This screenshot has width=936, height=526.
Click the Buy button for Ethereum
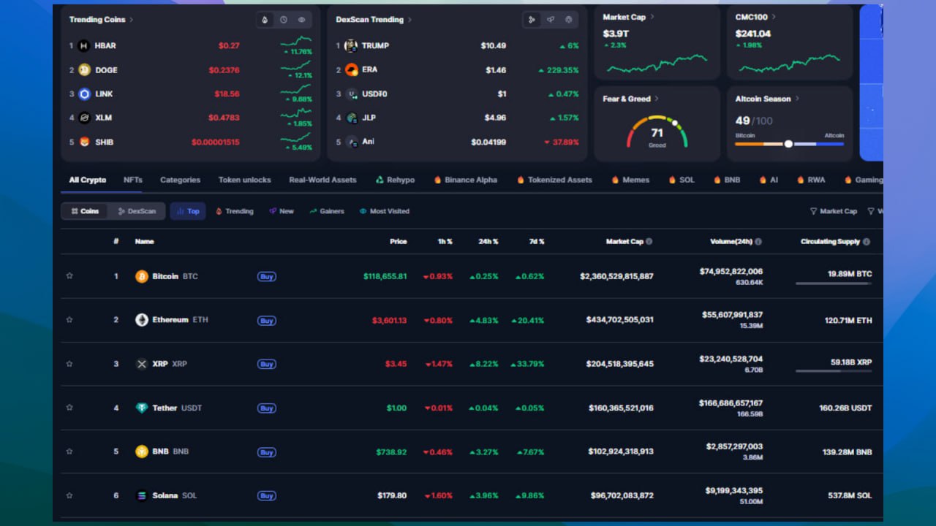tap(267, 321)
